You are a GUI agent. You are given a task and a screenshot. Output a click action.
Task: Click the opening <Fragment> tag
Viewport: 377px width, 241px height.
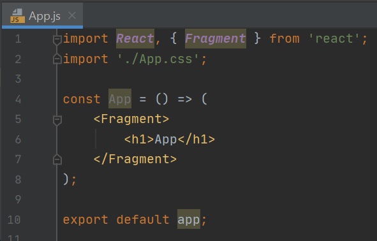pyautogui.click(x=131, y=119)
